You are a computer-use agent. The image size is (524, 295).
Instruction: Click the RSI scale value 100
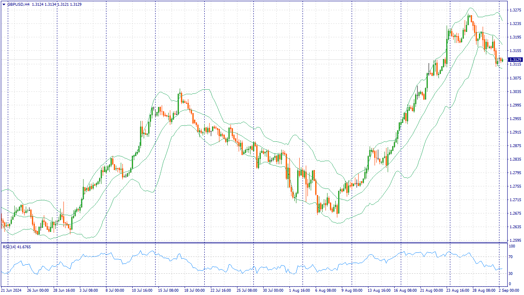(512, 246)
